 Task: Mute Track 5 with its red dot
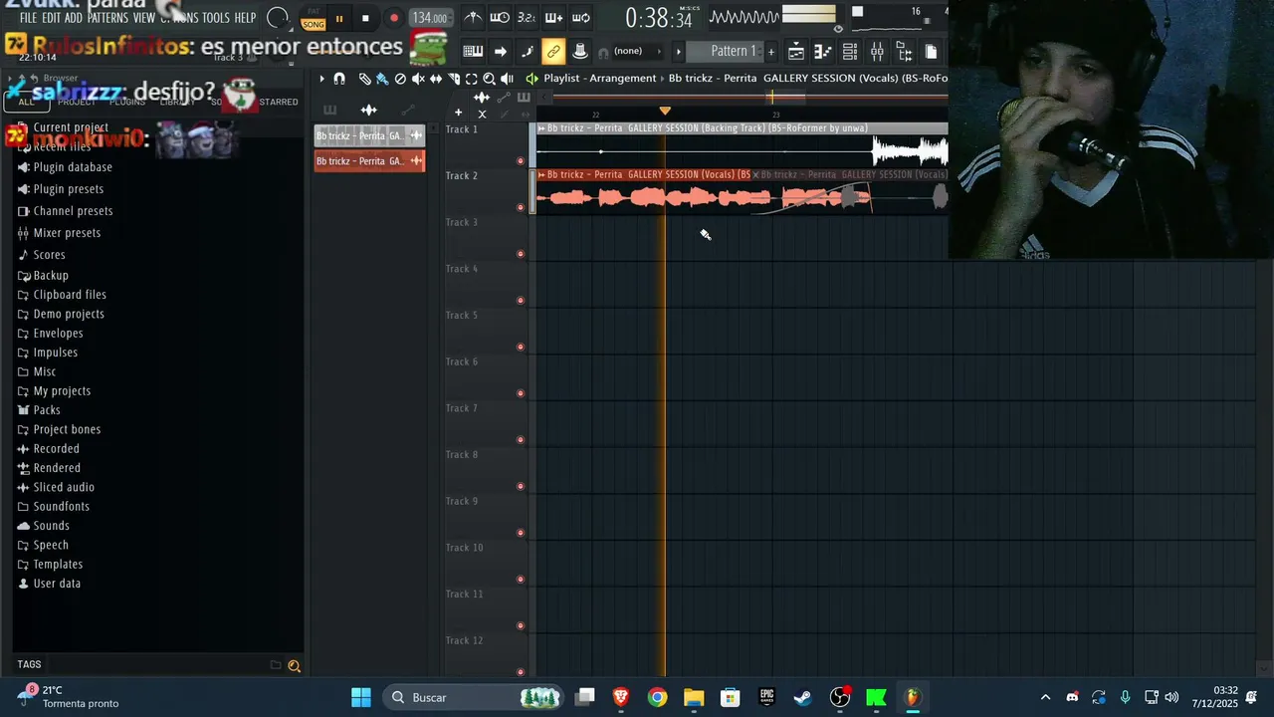pyautogui.click(x=520, y=347)
